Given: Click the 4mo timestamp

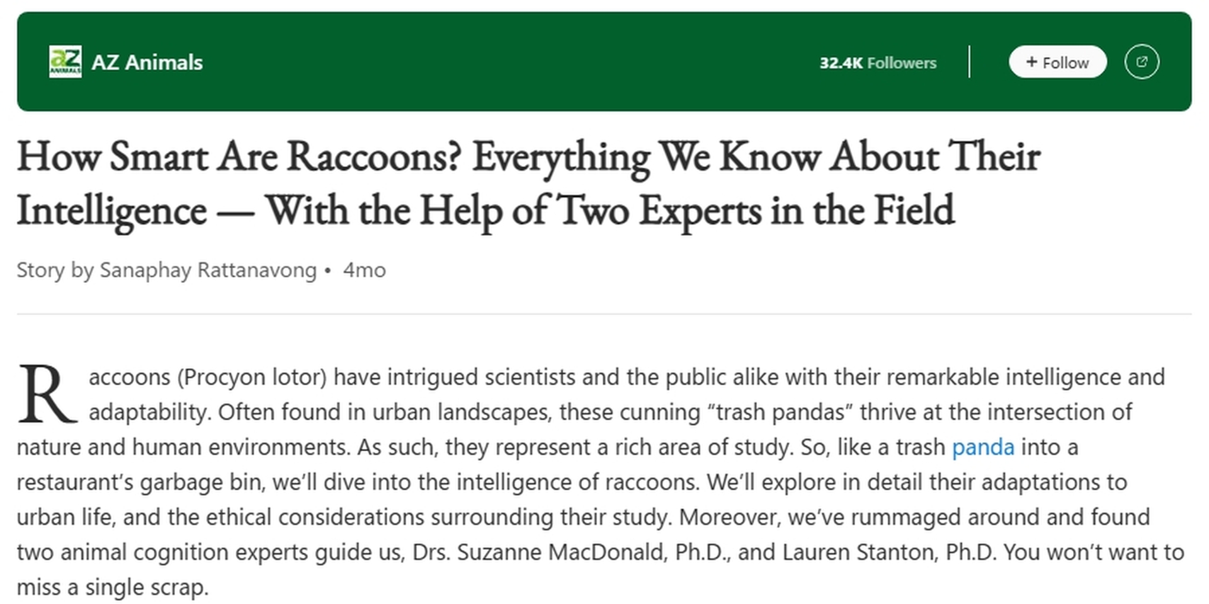Looking at the screenshot, I should tap(364, 270).
